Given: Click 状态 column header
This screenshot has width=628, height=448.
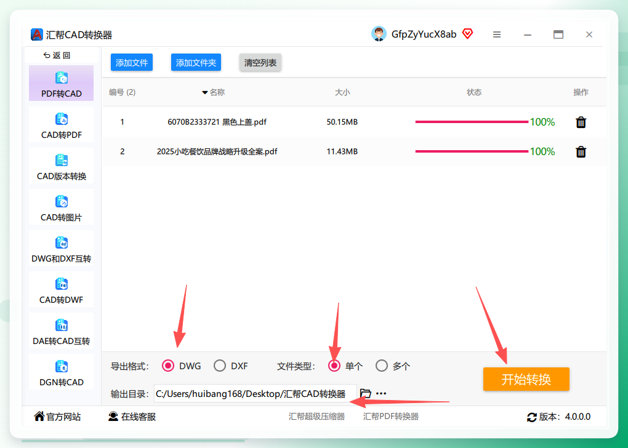Looking at the screenshot, I should 474,92.
